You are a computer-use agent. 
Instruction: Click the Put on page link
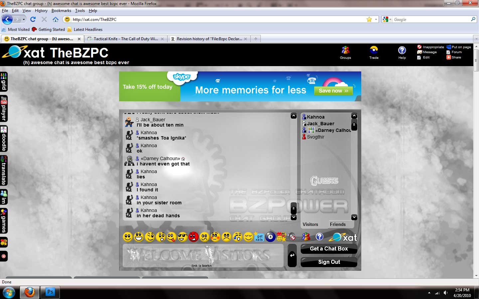tap(459, 47)
